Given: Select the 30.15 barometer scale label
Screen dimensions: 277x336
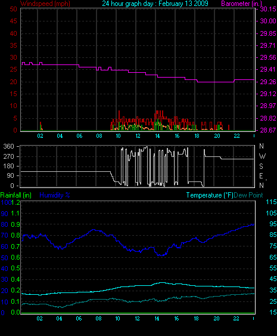Looking at the screenshot, I should [x=268, y=9].
